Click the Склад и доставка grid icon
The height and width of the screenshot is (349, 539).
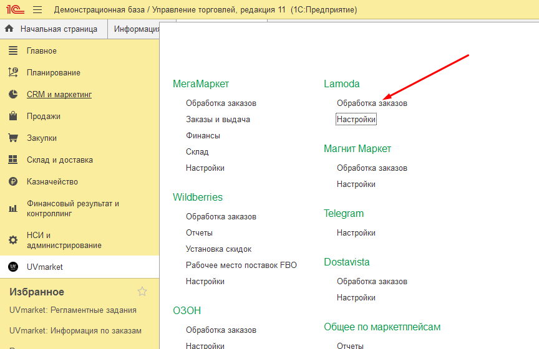[x=13, y=160]
